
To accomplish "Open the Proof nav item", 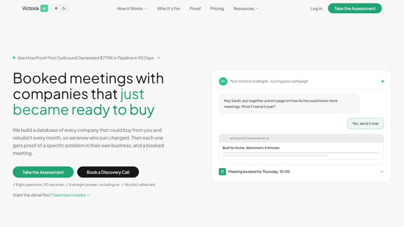I will coord(195,8).
